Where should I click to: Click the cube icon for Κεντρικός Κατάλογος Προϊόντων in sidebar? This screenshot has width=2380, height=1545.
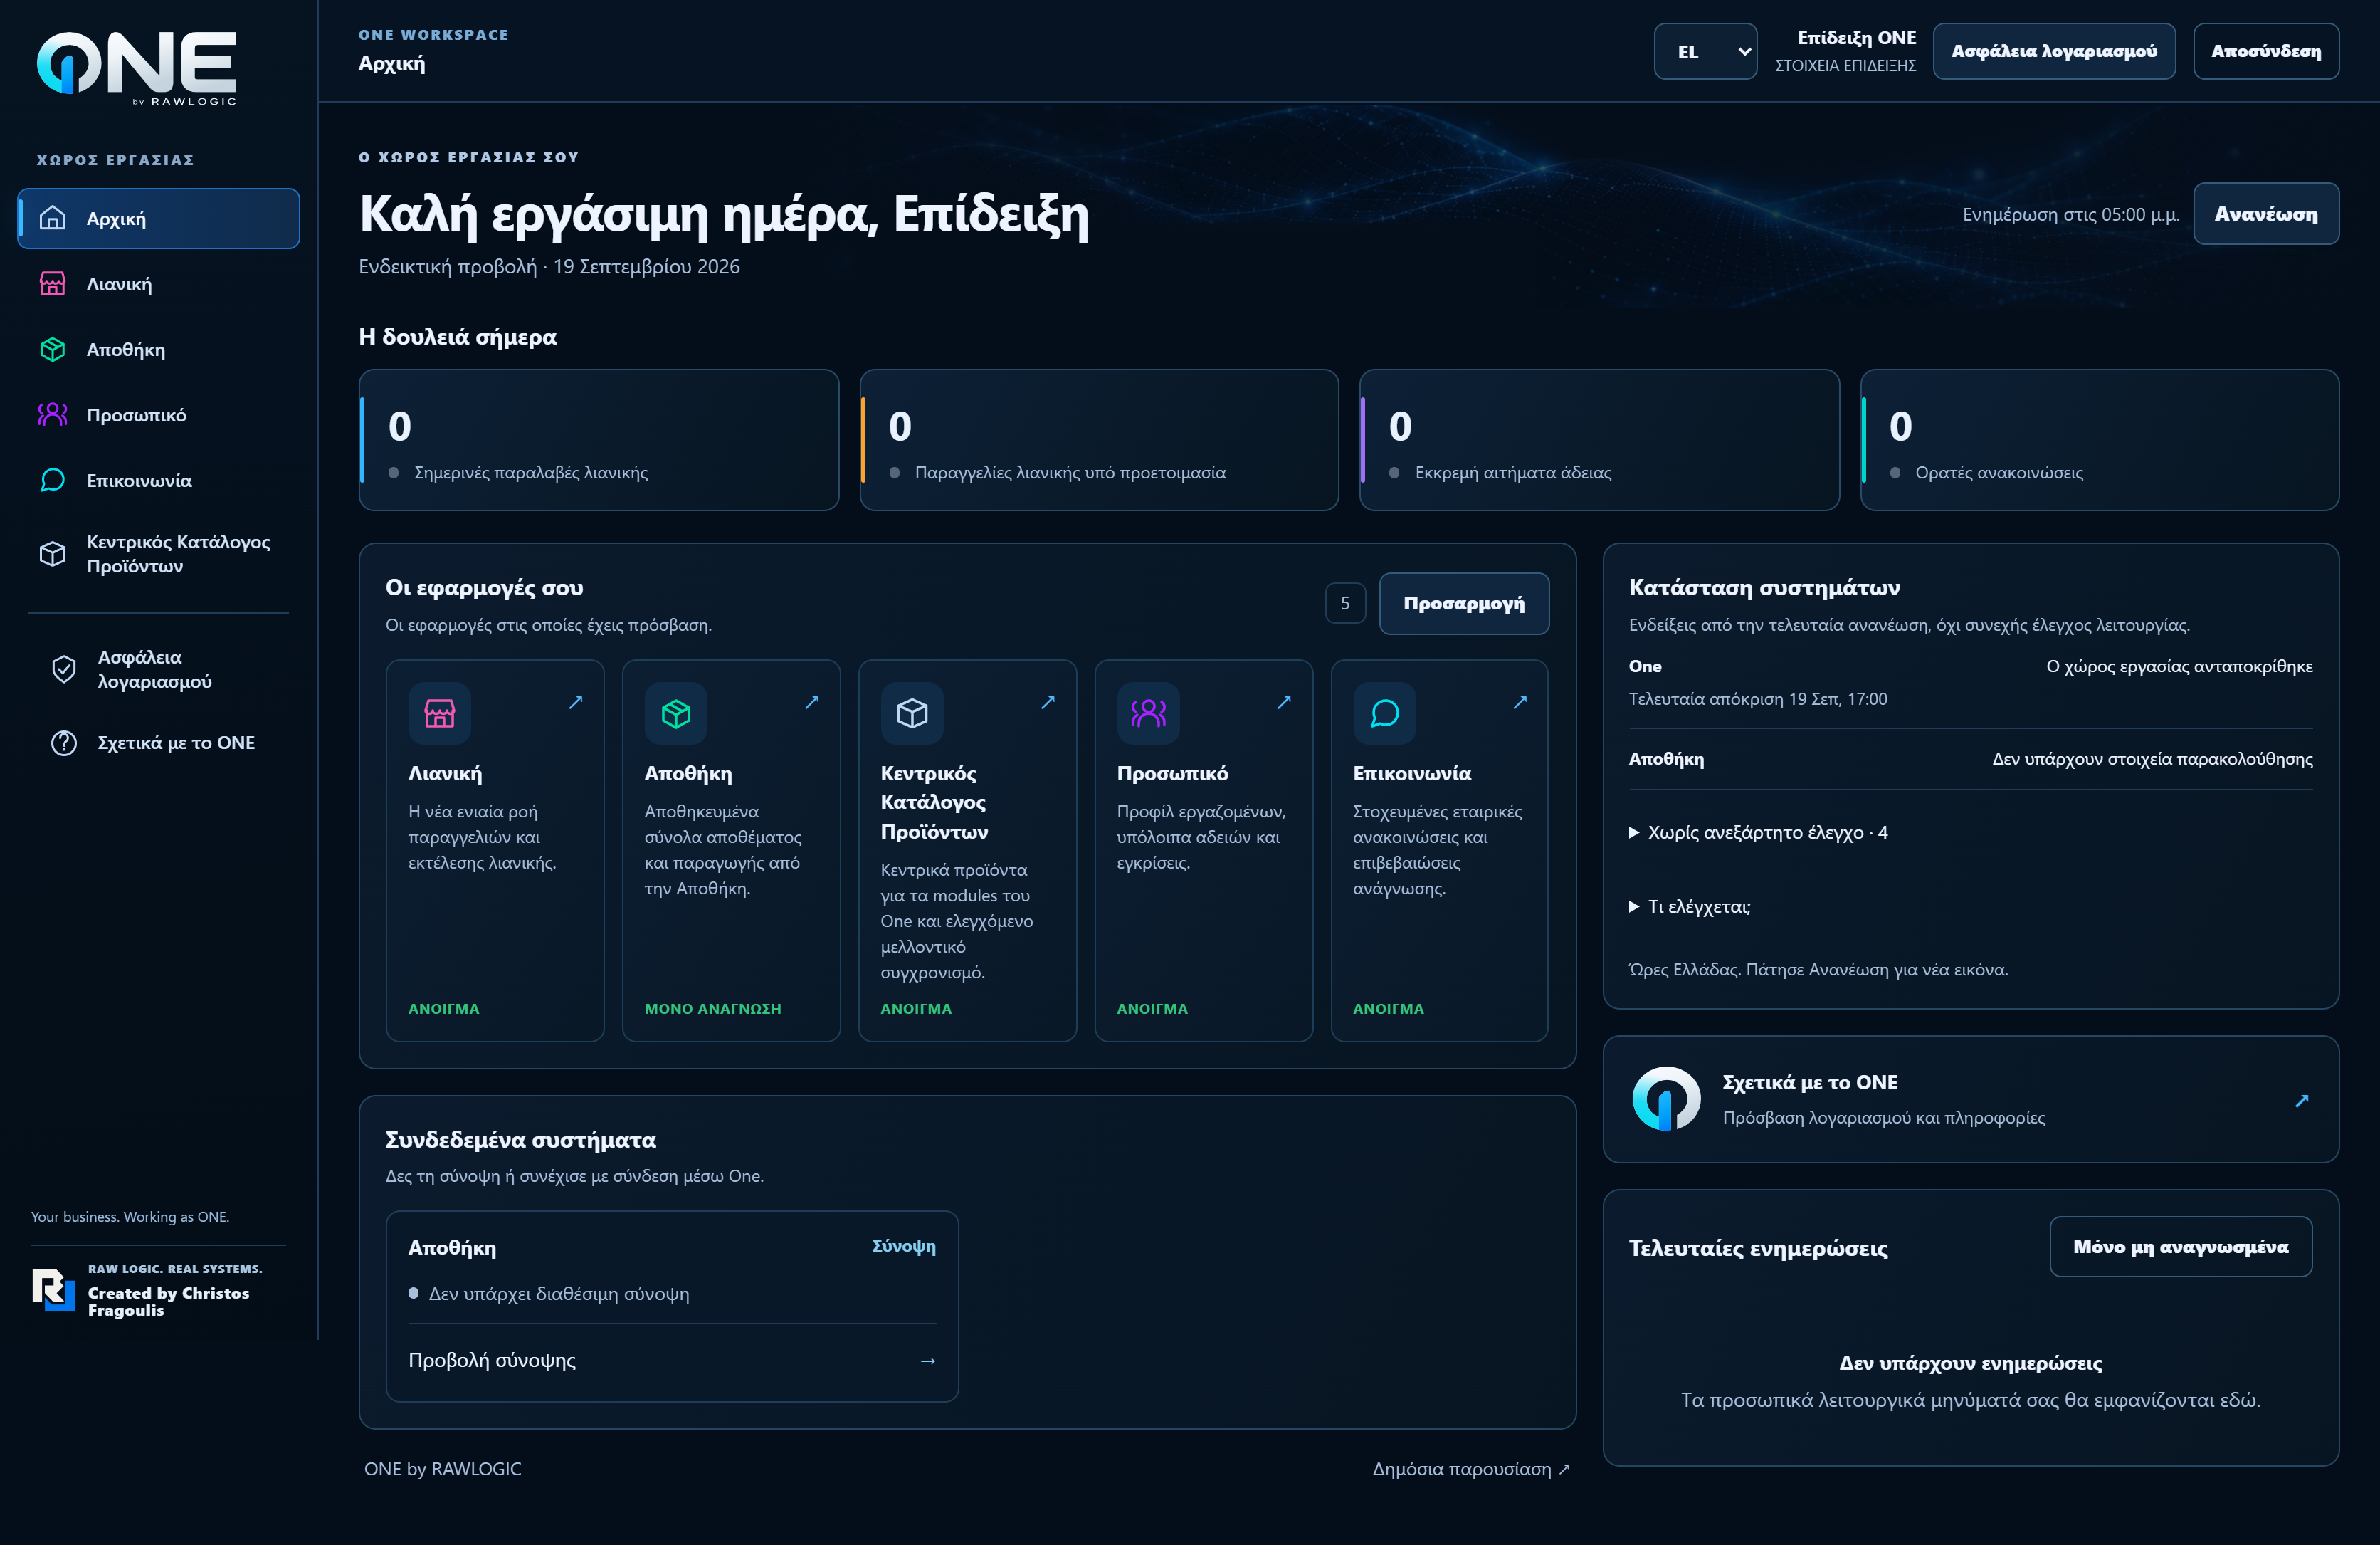pyautogui.click(x=53, y=553)
